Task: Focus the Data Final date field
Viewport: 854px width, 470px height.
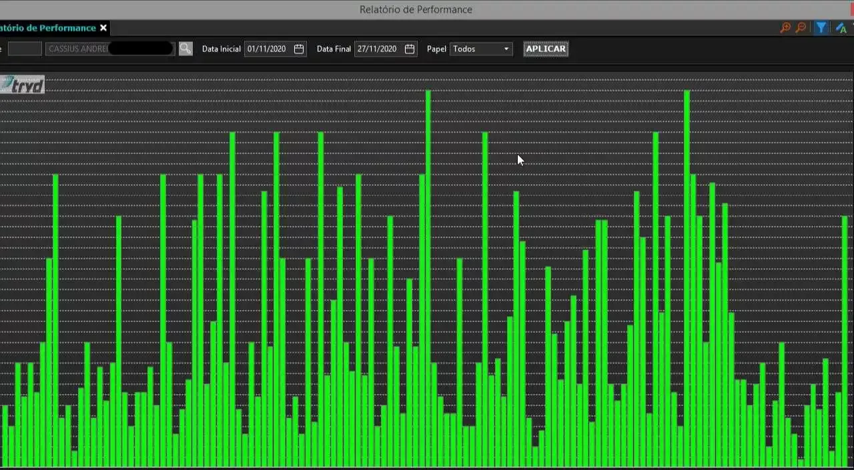Action: click(x=378, y=49)
